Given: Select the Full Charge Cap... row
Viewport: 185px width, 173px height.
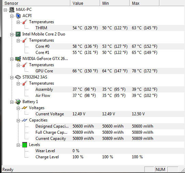Looking at the screenshot, I should (x=110, y=132).
